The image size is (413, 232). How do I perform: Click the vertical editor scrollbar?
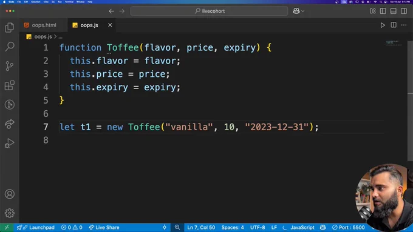410,101
